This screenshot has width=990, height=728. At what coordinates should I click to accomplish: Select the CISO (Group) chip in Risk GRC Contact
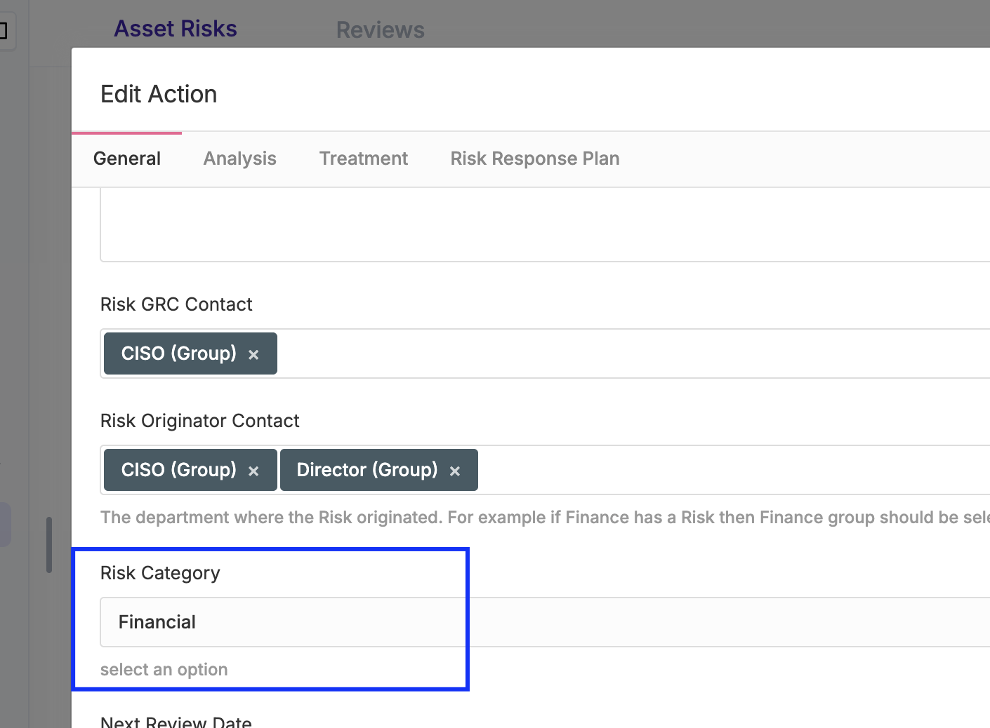(178, 353)
